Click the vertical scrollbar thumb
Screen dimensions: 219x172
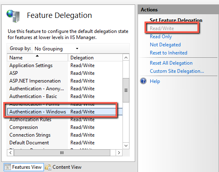[126, 90]
